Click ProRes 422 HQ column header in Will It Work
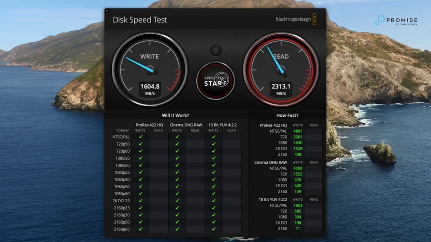The image size is (431, 242). pos(149,125)
